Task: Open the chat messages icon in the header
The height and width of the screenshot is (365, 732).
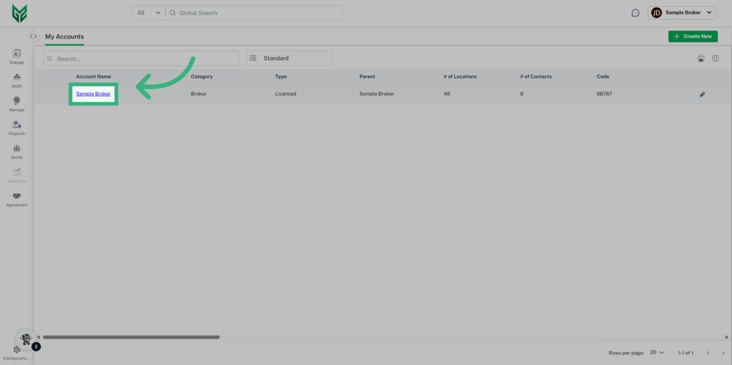Action: (636, 13)
